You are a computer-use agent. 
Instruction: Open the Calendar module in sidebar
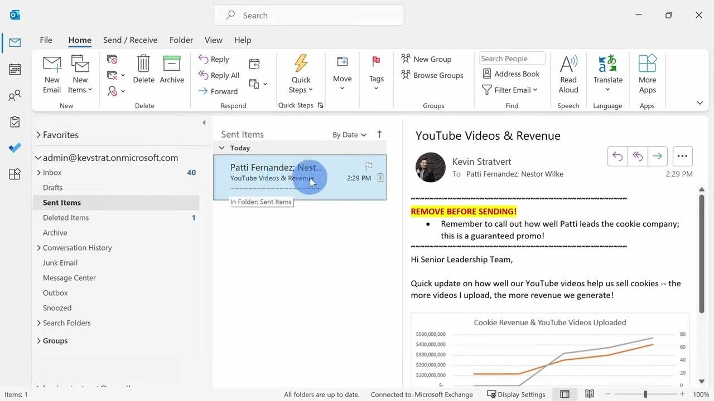[15, 69]
